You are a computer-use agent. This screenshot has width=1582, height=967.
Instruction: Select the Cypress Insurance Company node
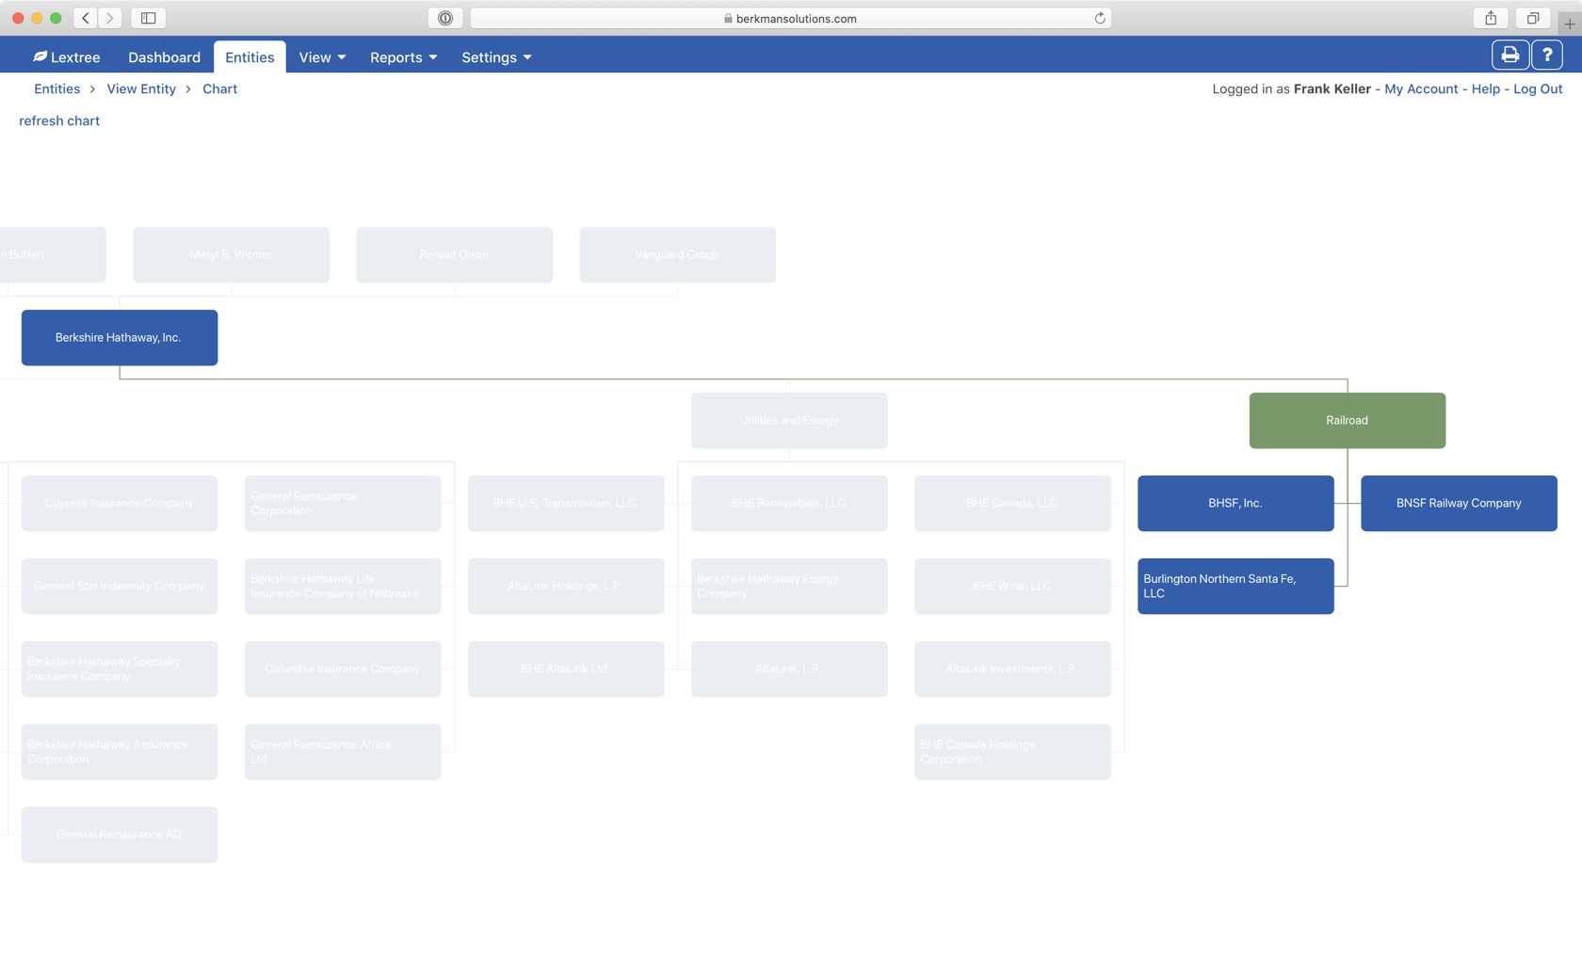point(120,503)
